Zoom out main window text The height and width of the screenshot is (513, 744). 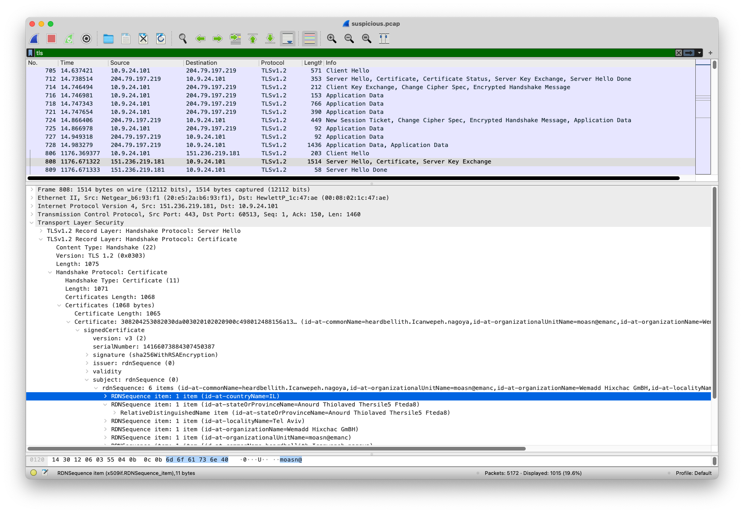(x=349, y=39)
